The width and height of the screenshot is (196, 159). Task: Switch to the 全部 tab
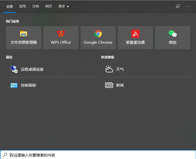(10, 6)
